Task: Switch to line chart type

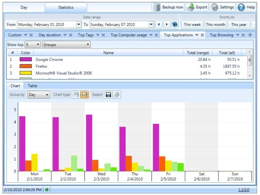Action: 76,95
